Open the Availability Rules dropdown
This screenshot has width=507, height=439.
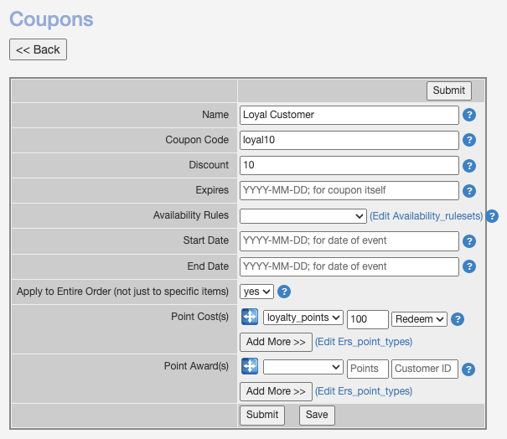[303, 216]
